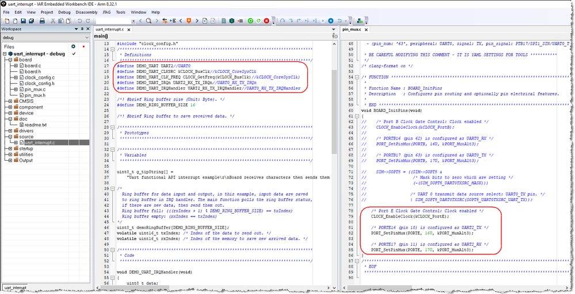Click the vertical scrollbar of uart_interrupt.c editor
575x294 pixels.
click(x=334, y=111)
